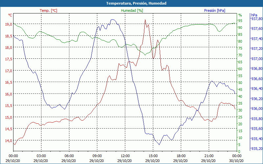Image resolution: width=263 pixels, height=164 pixels.
Task: Click humidity axis value "85"
Action: pos(240,34)
